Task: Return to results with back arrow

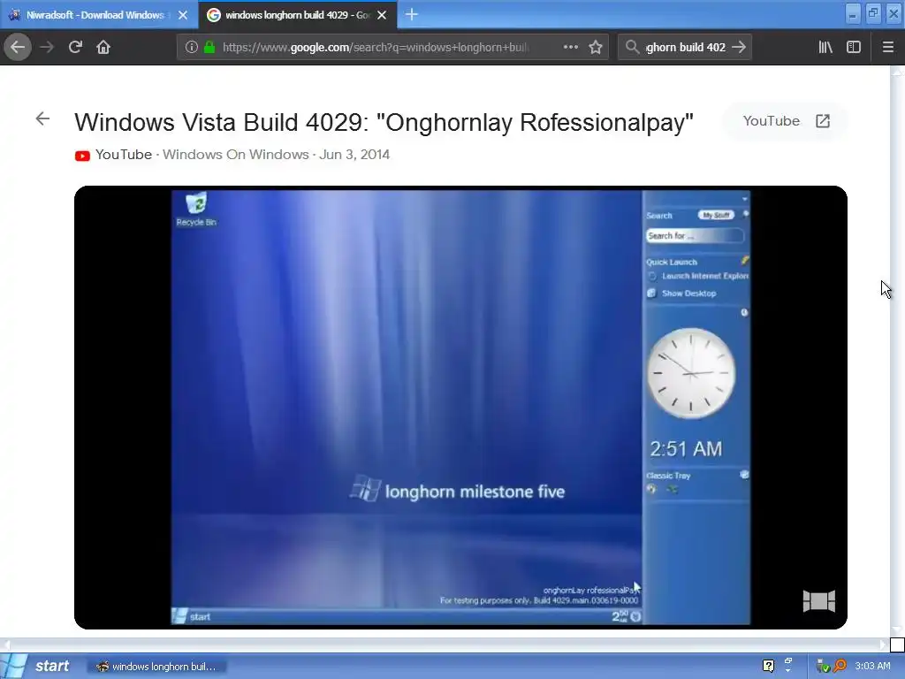Action: coord(42,119)
